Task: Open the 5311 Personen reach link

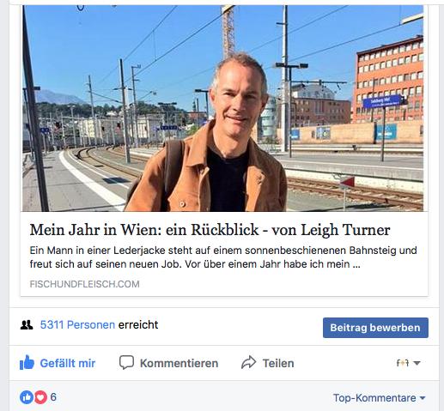Action: tap(77, 325)
